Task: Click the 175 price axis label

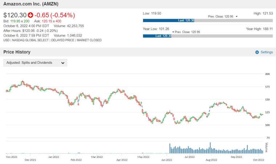Action: tap(267, 87)
